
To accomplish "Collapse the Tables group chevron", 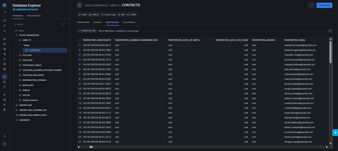I will point(21,45).
